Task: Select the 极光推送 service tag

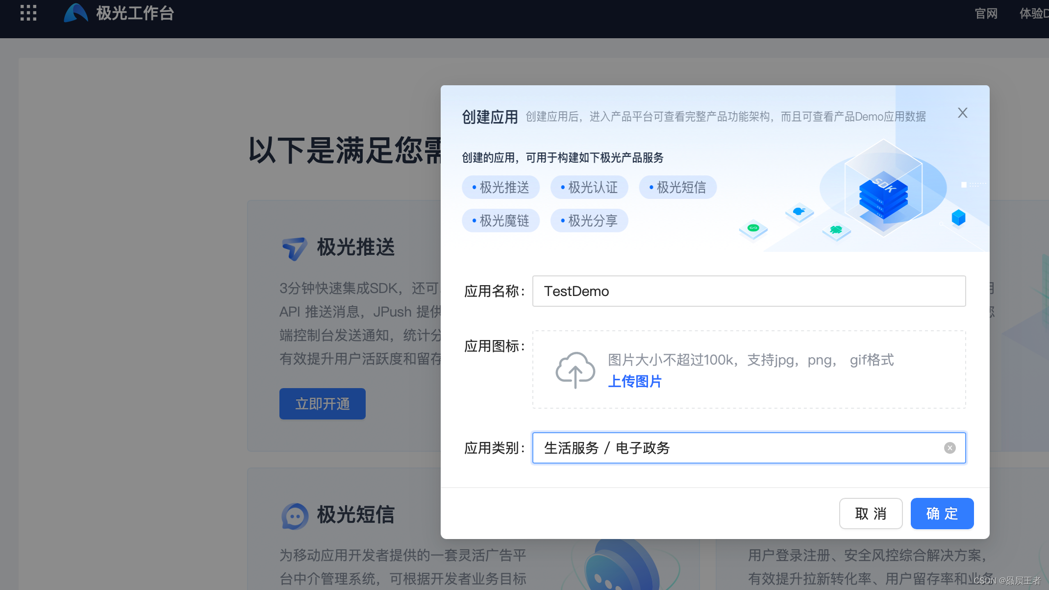Action: [x=500, y=188]
